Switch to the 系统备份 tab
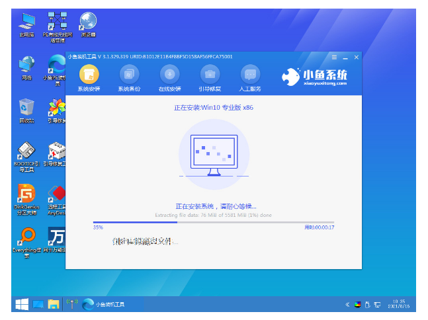The width and height of the screenshot is (428, 320). 129,74
